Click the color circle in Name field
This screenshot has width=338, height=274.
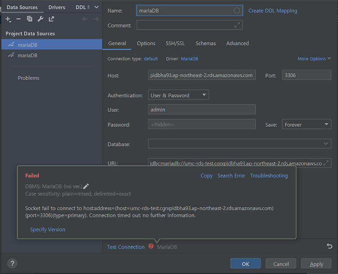(237, 10)
